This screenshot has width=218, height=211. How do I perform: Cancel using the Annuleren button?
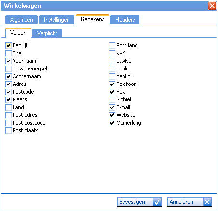(x=190, y=202)
